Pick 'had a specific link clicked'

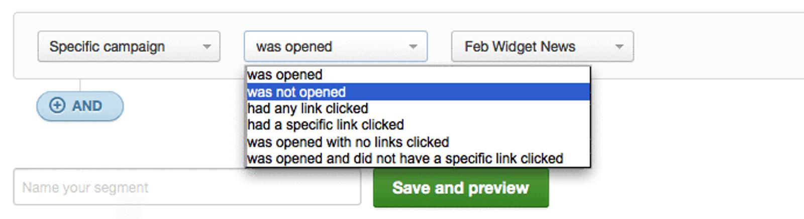click(x=326, y=125)
